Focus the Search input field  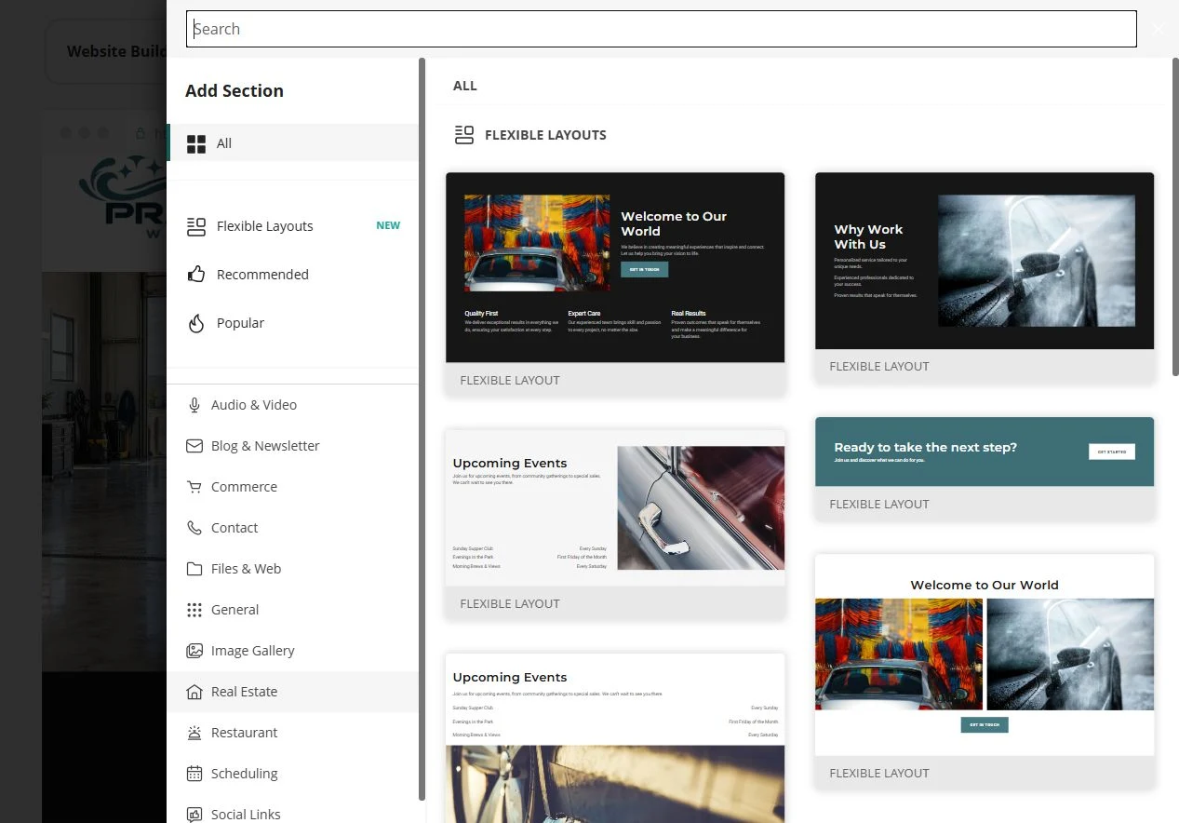point(662,29)
